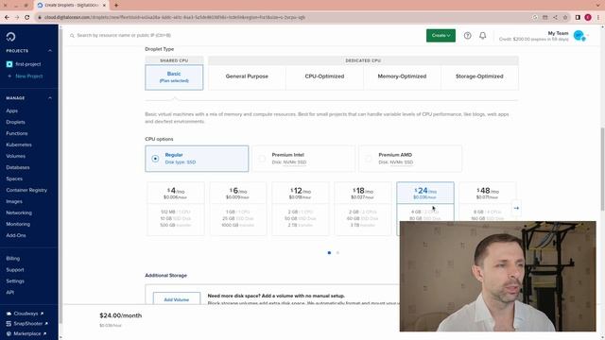Choose the $48/mo droplet plan
Screen dimensions: 605x340
click(488, 201)
